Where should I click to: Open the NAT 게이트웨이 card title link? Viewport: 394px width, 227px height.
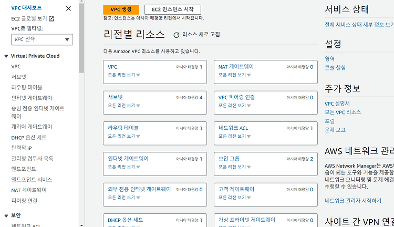[x=236, y=67]
